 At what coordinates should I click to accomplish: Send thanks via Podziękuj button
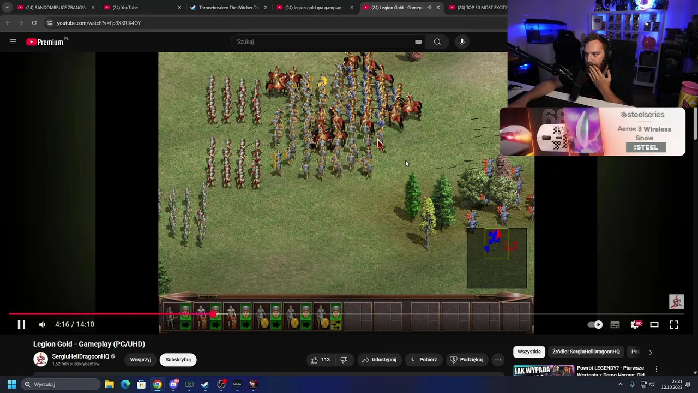tap(466, 360)
